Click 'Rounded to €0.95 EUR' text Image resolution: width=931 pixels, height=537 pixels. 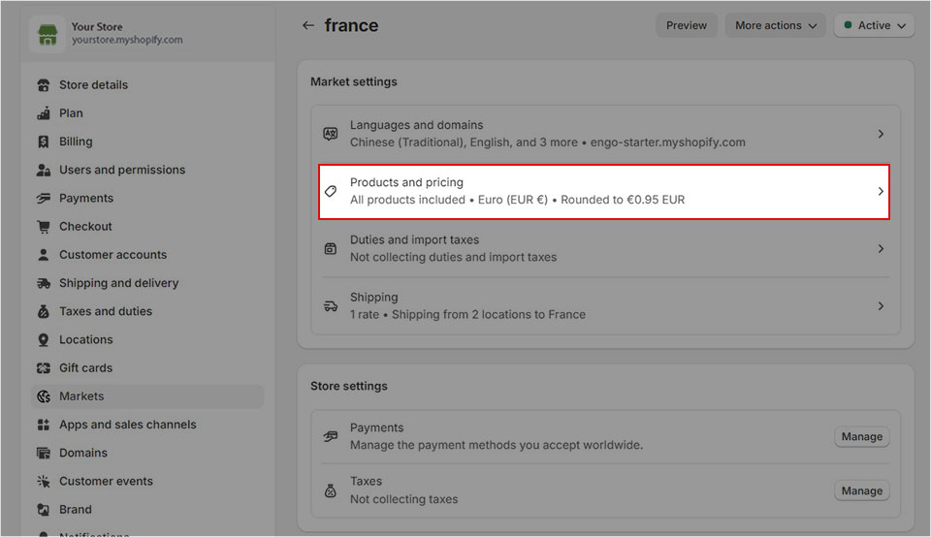click(623, 200)
